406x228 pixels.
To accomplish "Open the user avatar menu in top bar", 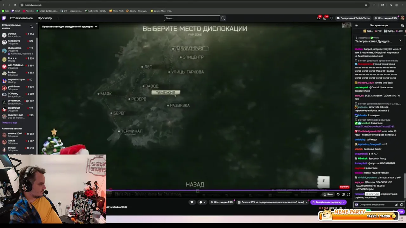I will click(403, 18).
